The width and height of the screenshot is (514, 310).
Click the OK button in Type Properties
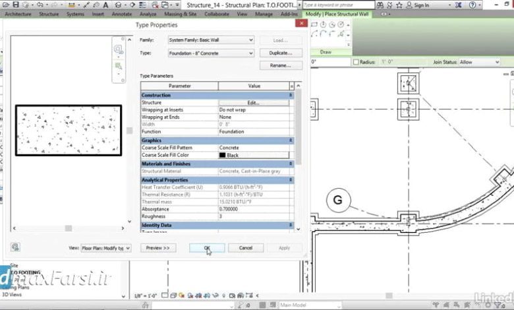(x=207, y=248)
